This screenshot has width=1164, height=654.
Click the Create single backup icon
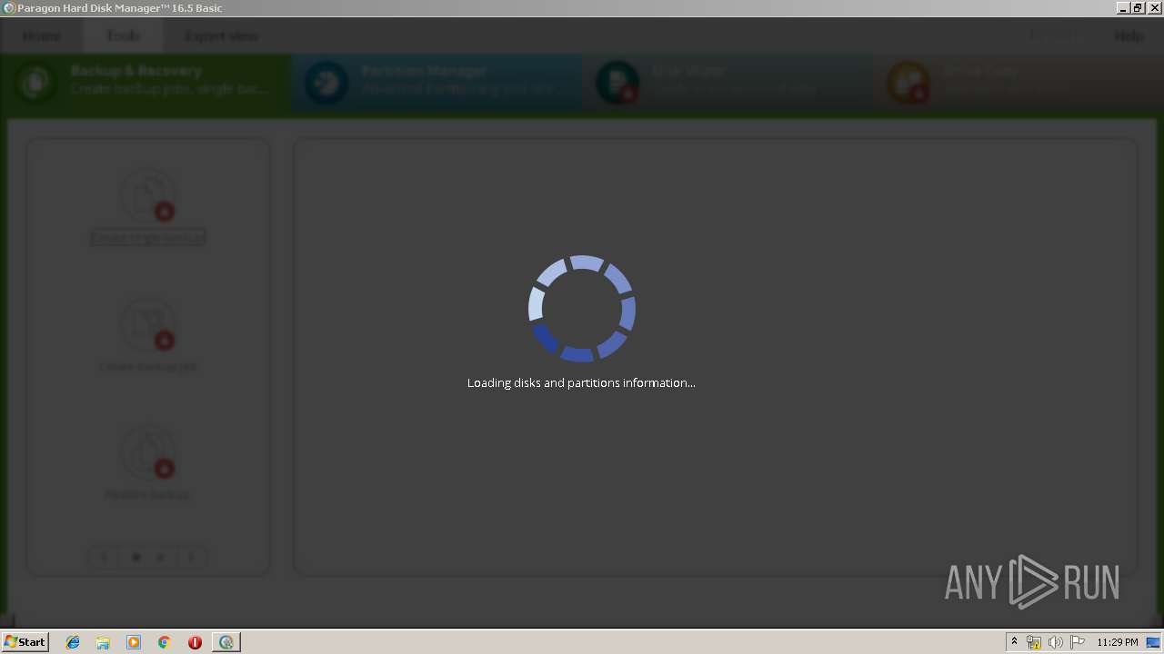[x=147, y=194]
